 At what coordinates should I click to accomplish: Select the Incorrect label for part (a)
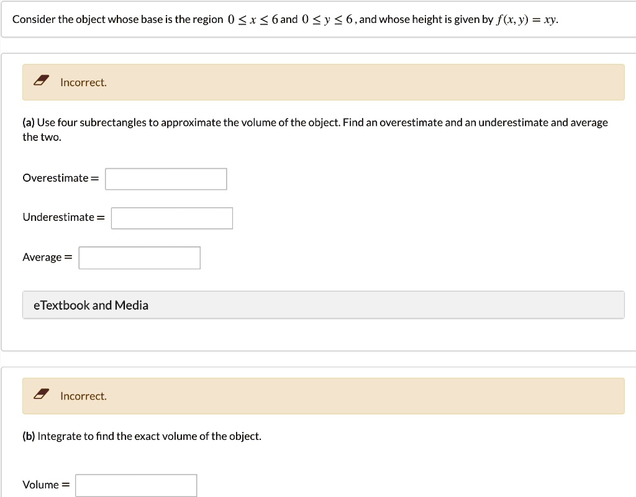pos(83,82)
